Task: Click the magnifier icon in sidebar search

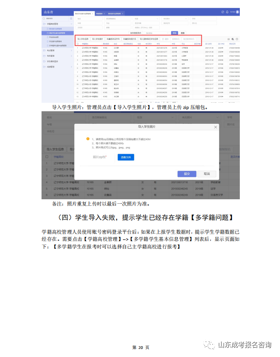Action: (44, 18)
